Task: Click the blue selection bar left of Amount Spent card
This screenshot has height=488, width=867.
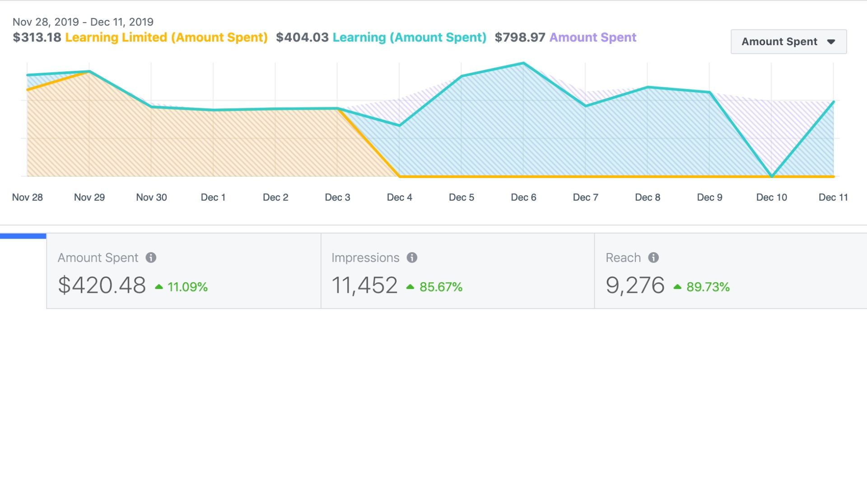Action: click(x=23, y=235)
